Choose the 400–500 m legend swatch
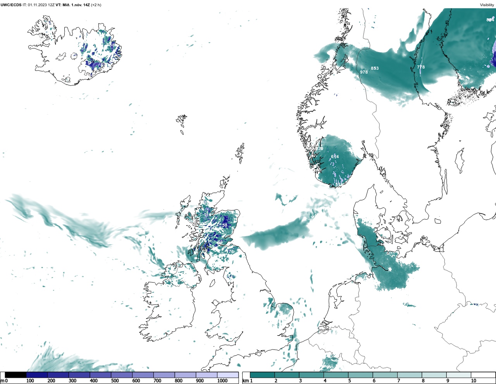This screenshot has height=384, width=496. 100,375
